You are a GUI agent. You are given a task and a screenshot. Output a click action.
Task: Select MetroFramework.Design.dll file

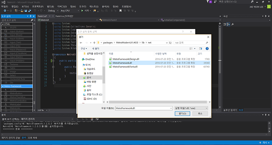(126, 59)
